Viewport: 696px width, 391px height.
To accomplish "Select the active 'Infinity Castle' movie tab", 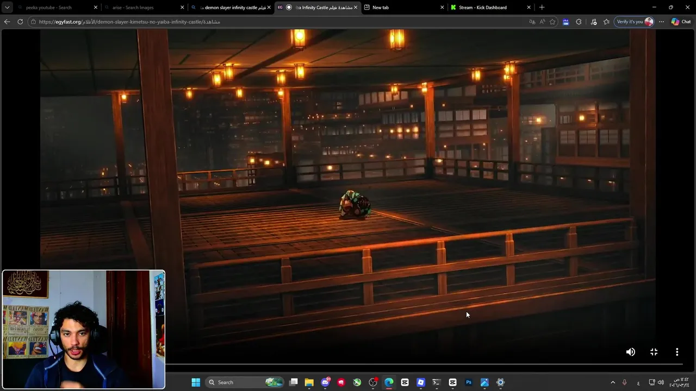I will tap(318, 8).
